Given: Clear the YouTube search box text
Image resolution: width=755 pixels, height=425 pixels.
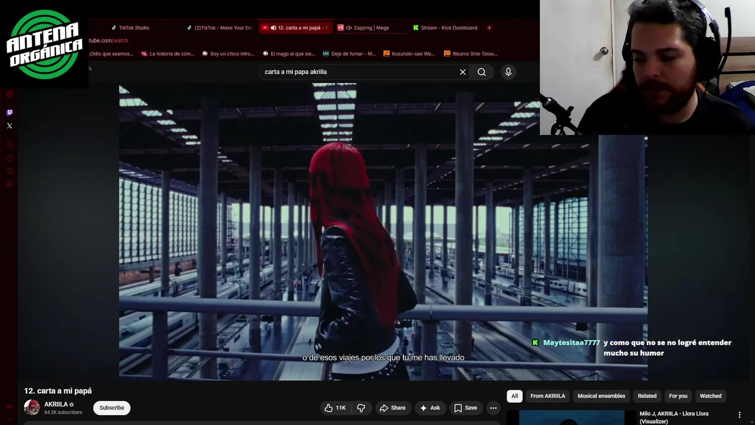Looking at the screenshot, I should 462,72.
